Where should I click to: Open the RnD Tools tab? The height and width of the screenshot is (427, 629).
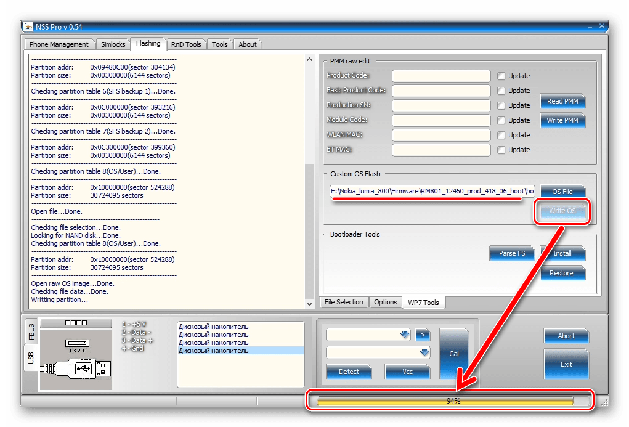pos(186,44)
